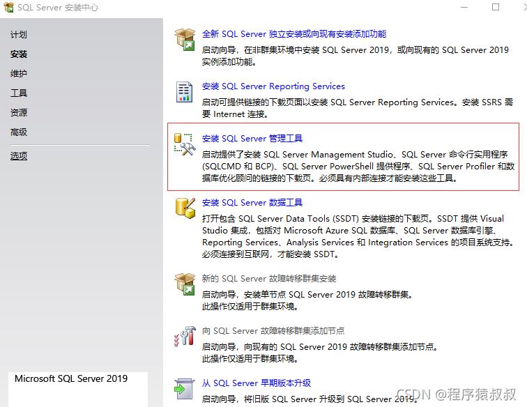Click description 启动向导，将旧版 SQL Server 升级
This screenshot has height=407, width=527.
310,399
